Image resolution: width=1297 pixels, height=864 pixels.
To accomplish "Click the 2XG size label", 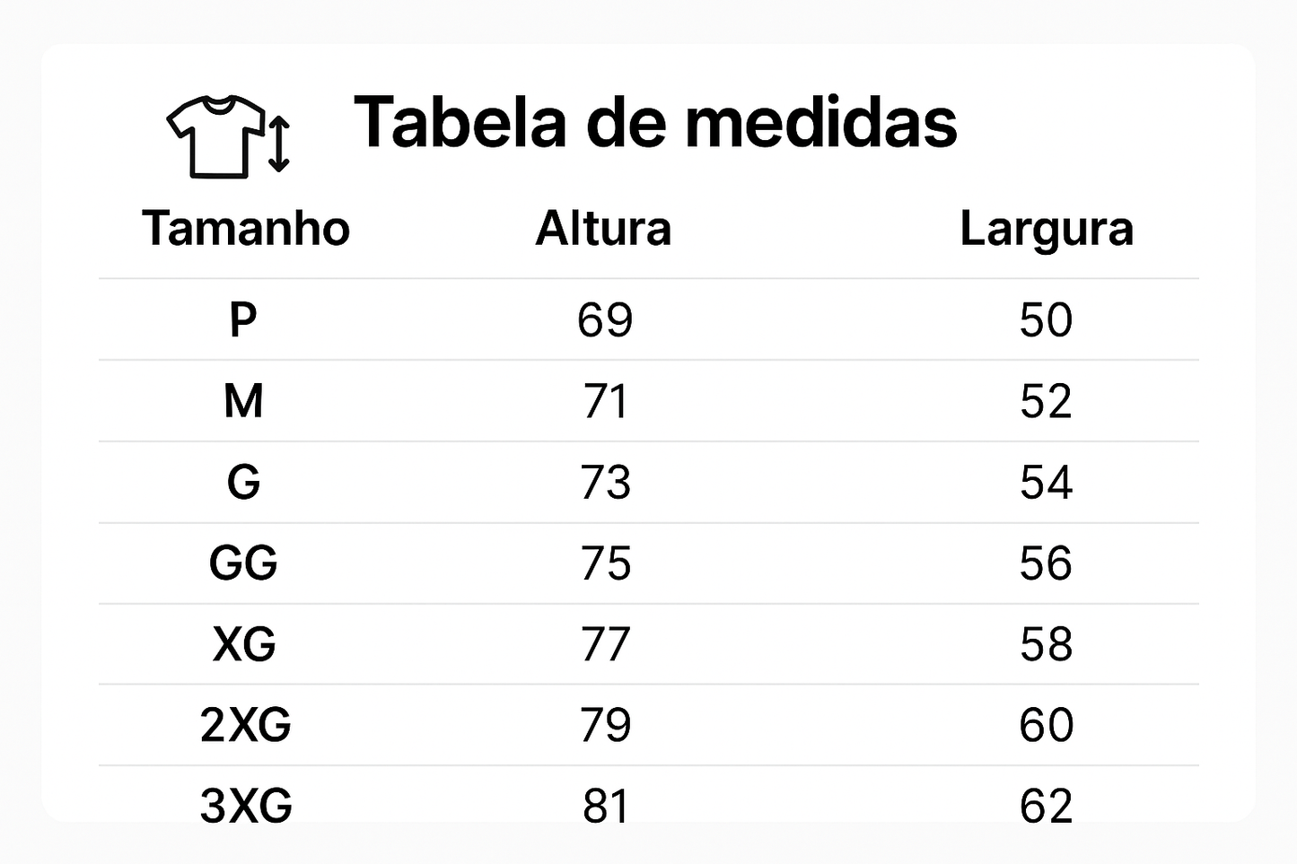I will pyautogui.click(x=245, y=725).
